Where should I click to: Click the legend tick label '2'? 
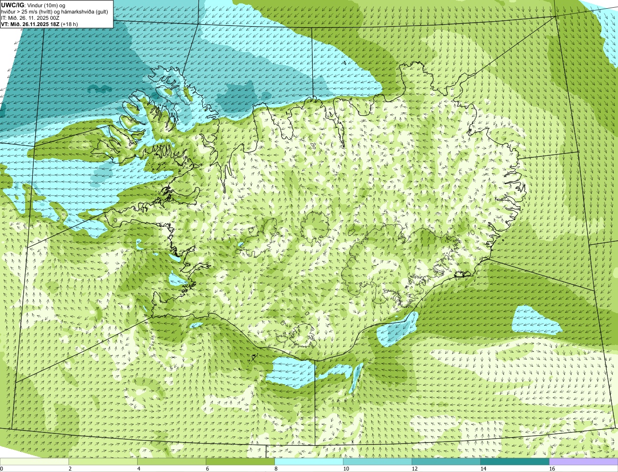point(70,469)
